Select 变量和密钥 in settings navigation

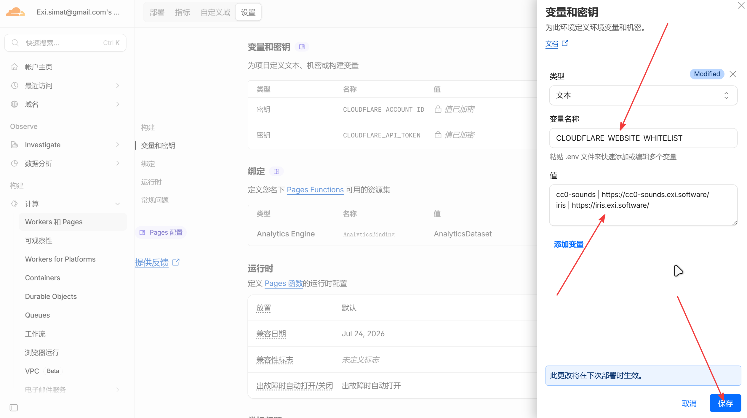pyautogui.click(x=158, y=145)
